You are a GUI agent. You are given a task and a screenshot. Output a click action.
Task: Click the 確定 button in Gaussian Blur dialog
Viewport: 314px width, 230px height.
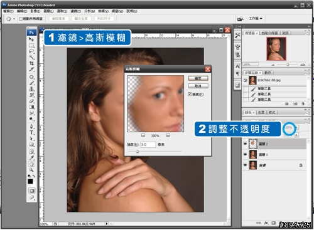point(198,78)
